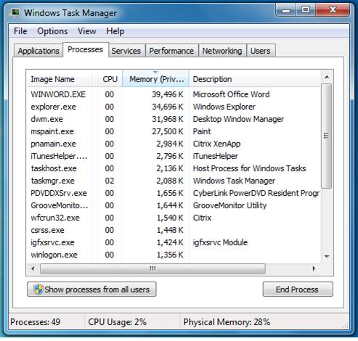The height and width of the screenshot is (341, 358).
Task: Click the Desktop Window Manager description
Action: [x=238, y=119]
